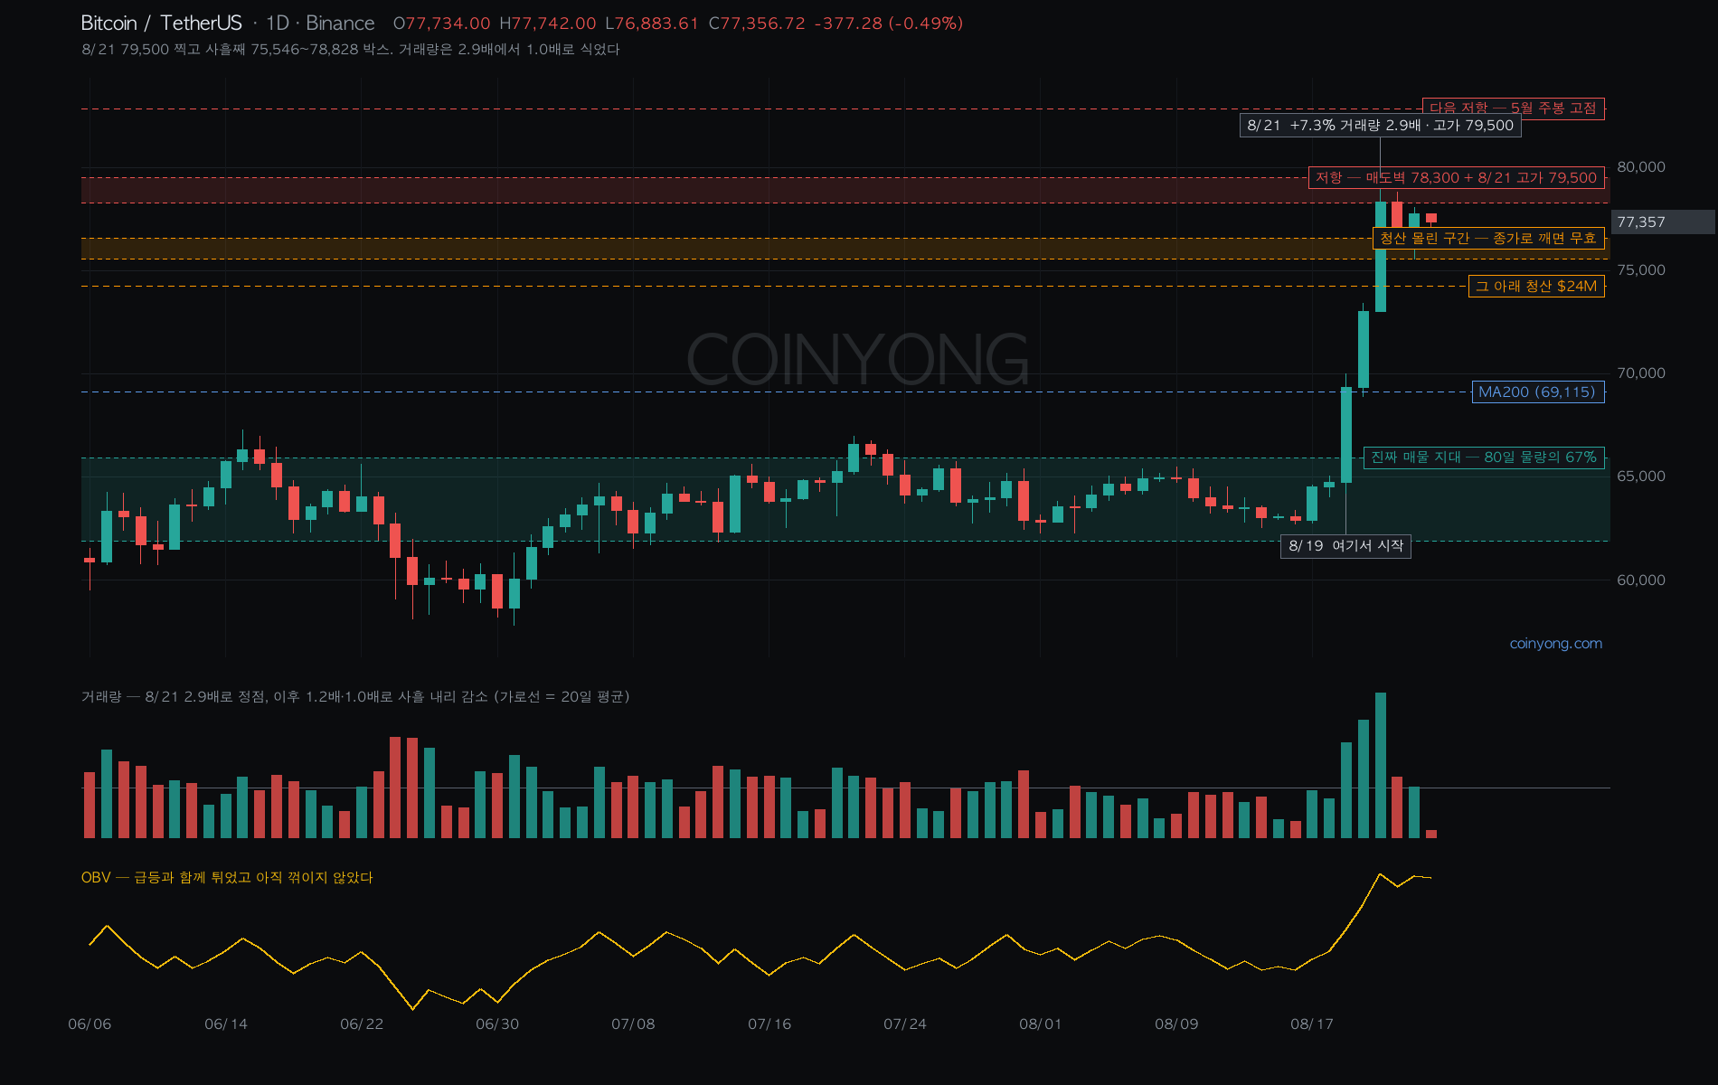The height and width of the screenshot is (1085, 1718).
Task: Click the 진짜 매물 지대 label
Action: pos(1484,458)
